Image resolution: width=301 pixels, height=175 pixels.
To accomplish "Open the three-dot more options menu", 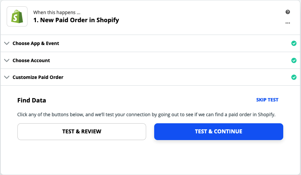I will click(x=288, y=23).
